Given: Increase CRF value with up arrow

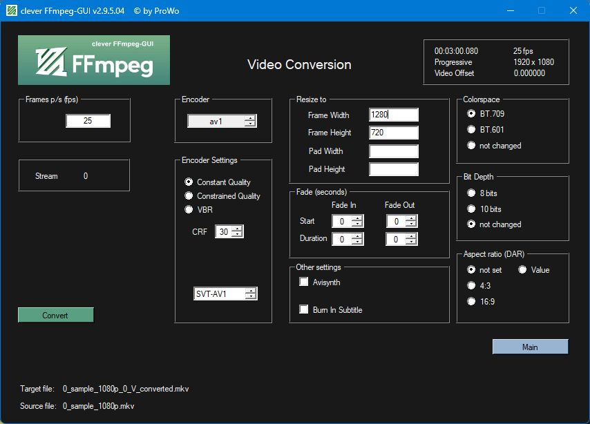Looking at the screenshot, I should pyautogui.click(x=237, y=229).
